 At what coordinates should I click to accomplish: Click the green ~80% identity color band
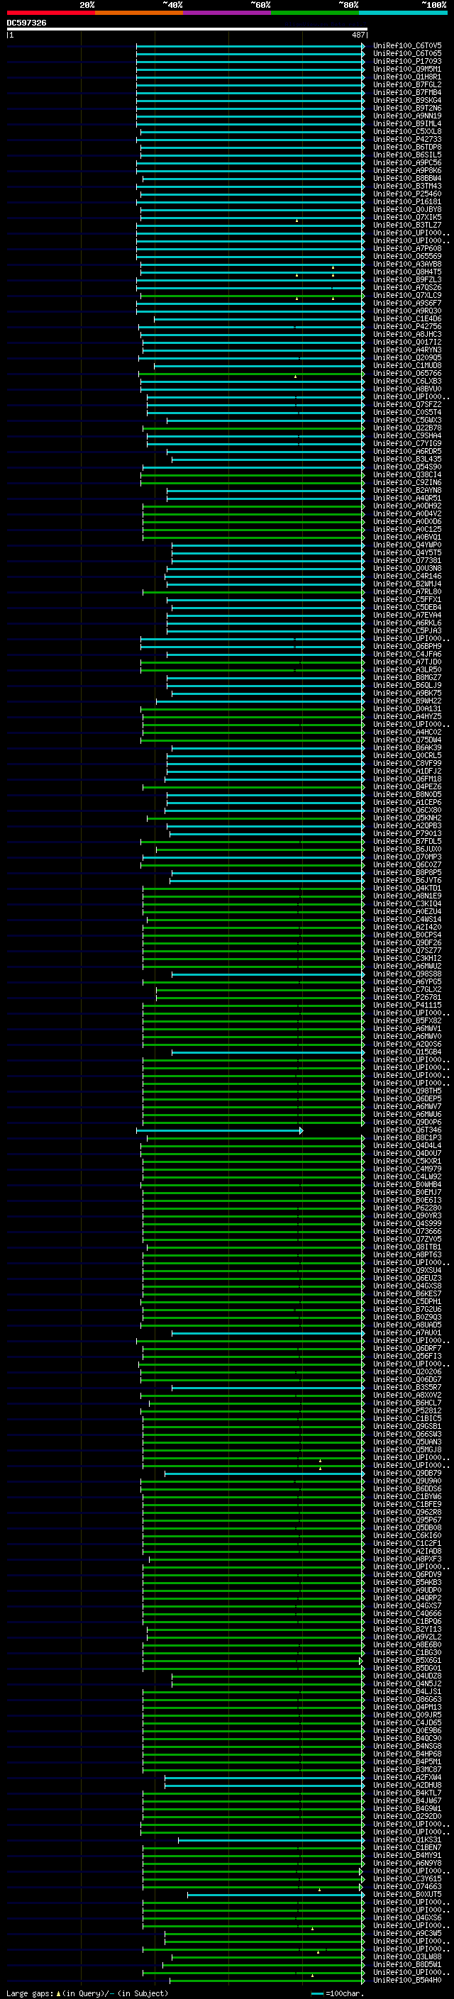click(x=315, y=13)
